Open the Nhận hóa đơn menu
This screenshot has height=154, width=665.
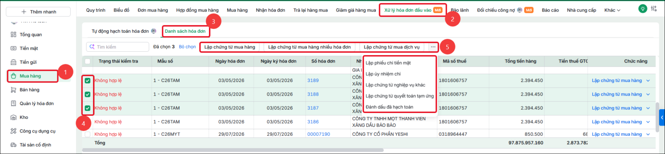270,10
